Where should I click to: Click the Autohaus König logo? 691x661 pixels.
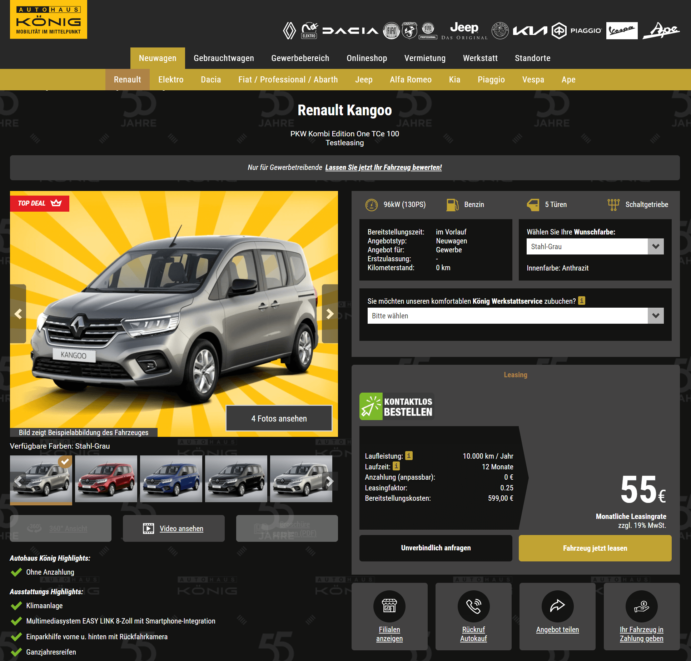(49, 19)
